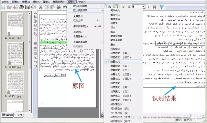Click the 1983 caption region in the original image
The height and width of the screenshot is (123, 207).
pyautogui.click(x=55, y=75)
